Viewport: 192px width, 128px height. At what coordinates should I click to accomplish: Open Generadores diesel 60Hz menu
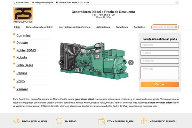pos(39,27)
